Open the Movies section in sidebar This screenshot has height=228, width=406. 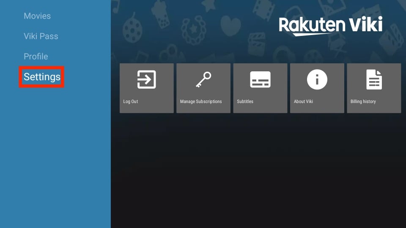pyautogui.click(x=37, y=16)
